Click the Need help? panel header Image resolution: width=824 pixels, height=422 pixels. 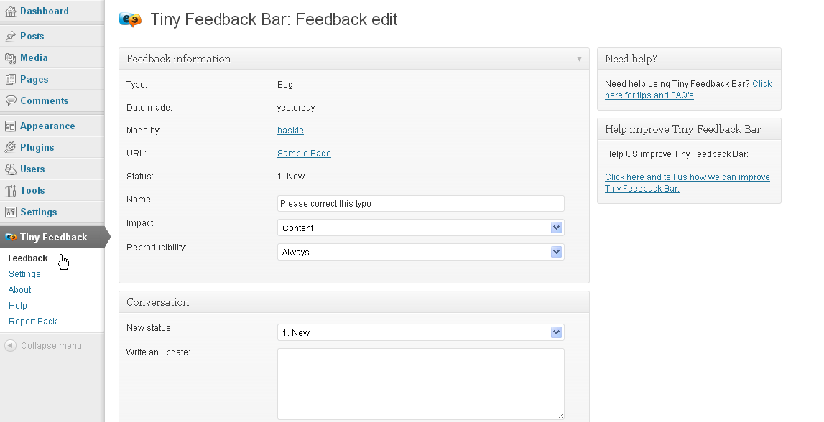[689, 59]
